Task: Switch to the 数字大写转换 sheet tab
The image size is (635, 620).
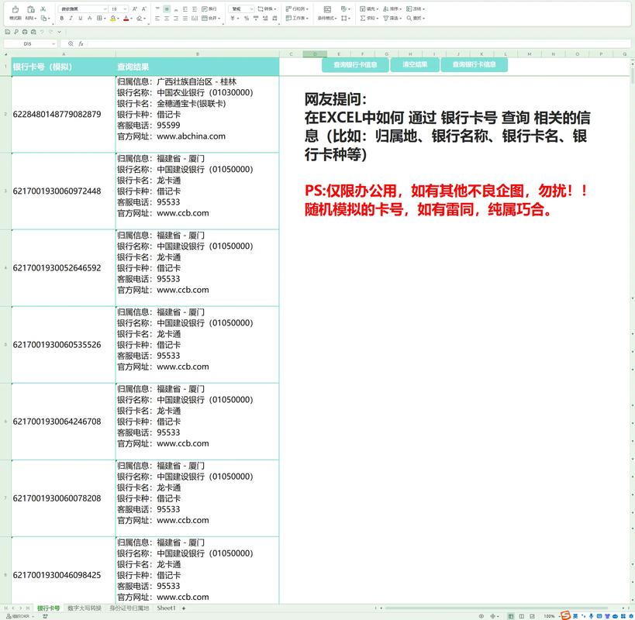Action: tap(84, 608)
